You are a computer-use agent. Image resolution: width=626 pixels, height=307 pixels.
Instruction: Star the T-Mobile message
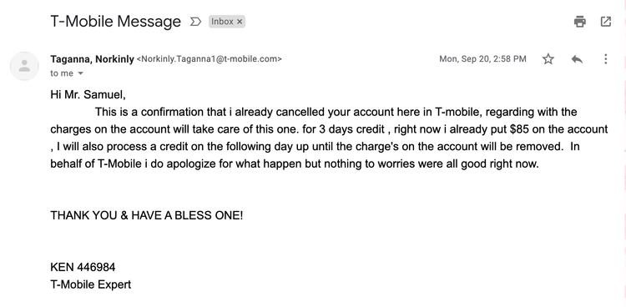point(548,59)
